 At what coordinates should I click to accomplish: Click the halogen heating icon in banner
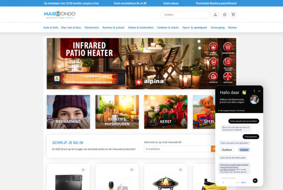pos(228,48)
